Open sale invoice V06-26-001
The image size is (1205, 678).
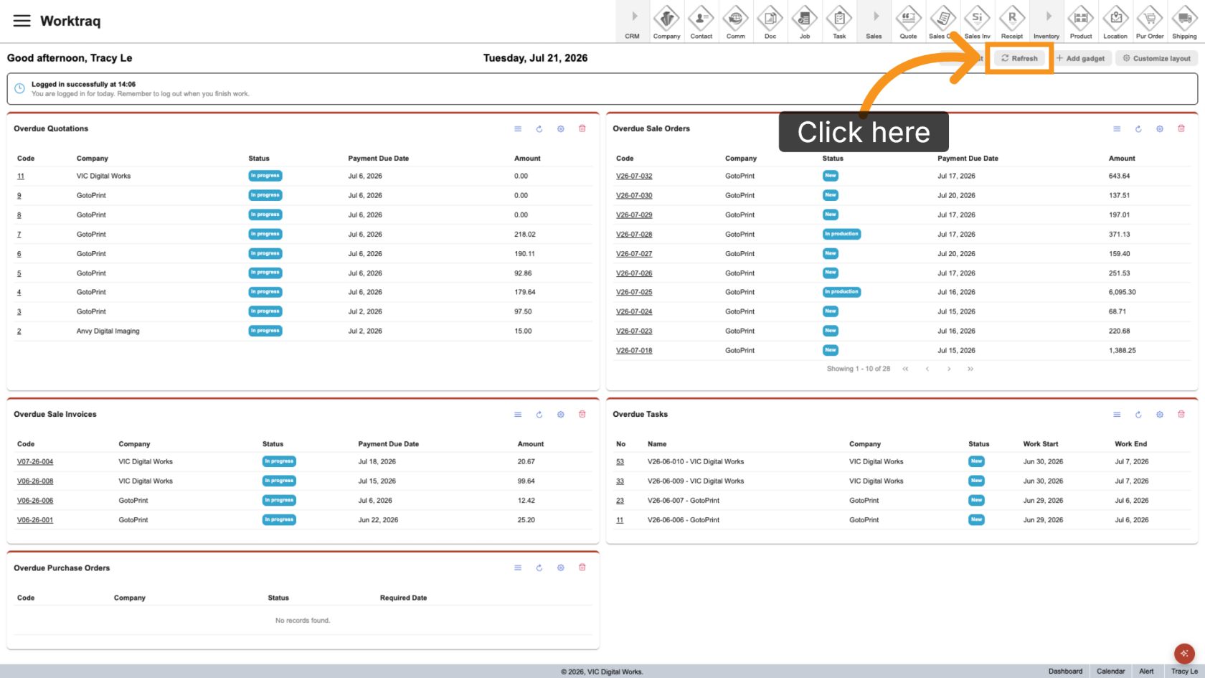(x=35, y=520)
